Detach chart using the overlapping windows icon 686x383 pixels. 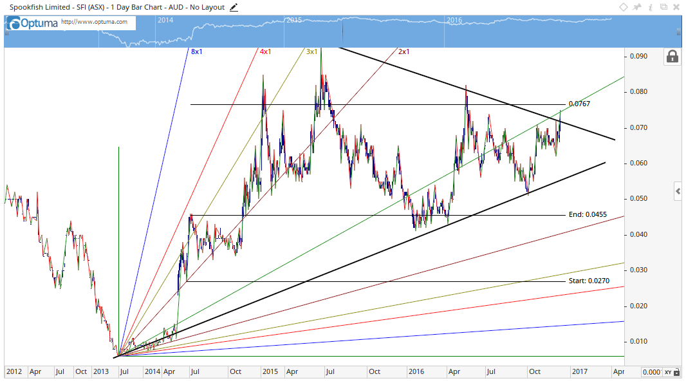(663, 6)
